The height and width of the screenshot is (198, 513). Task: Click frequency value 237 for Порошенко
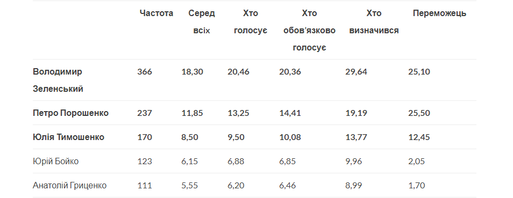point(145,113)
